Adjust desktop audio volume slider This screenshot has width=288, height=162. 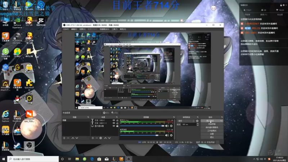[x=142, y=135]
